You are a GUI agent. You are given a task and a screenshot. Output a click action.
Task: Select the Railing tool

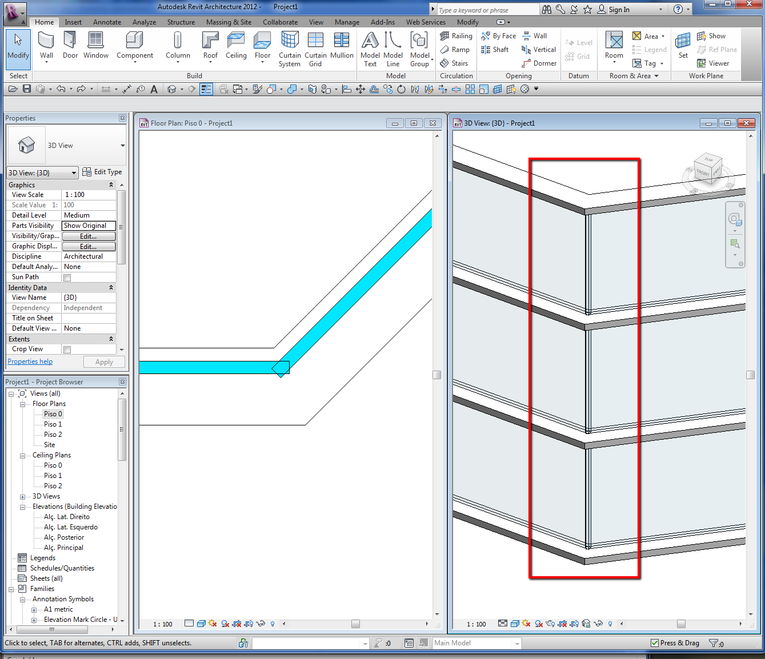456,36
